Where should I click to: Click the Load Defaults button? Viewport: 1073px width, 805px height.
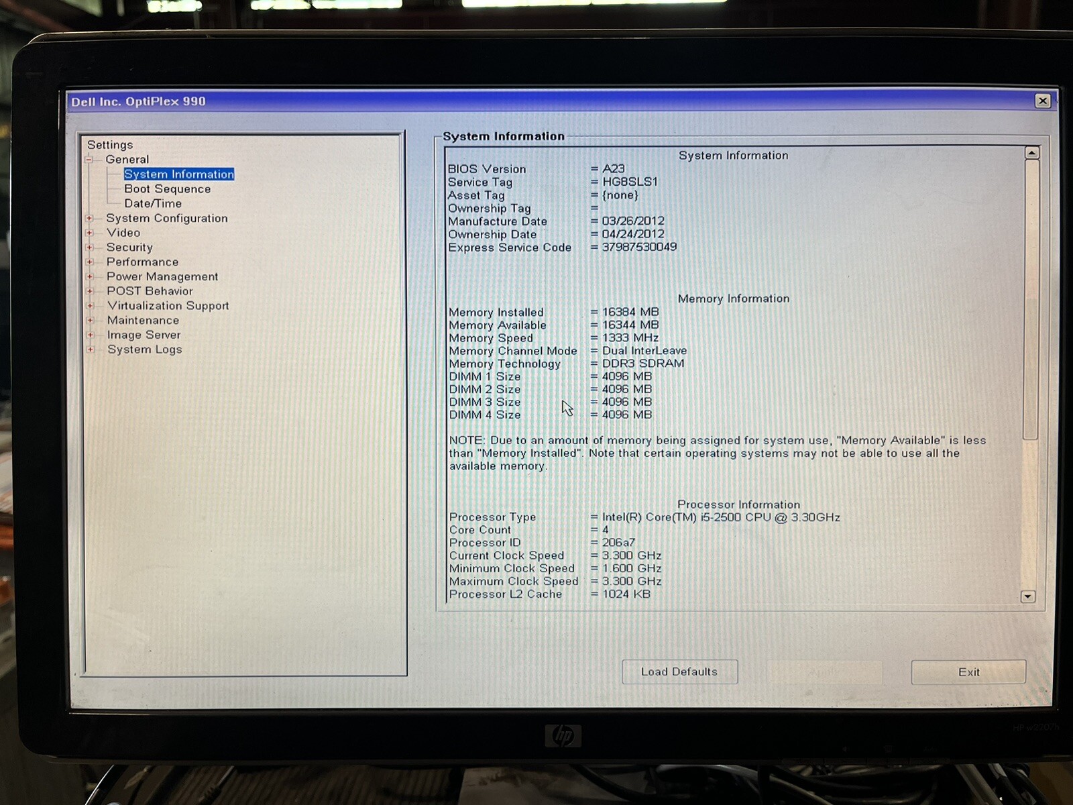[x=679, y=672]
